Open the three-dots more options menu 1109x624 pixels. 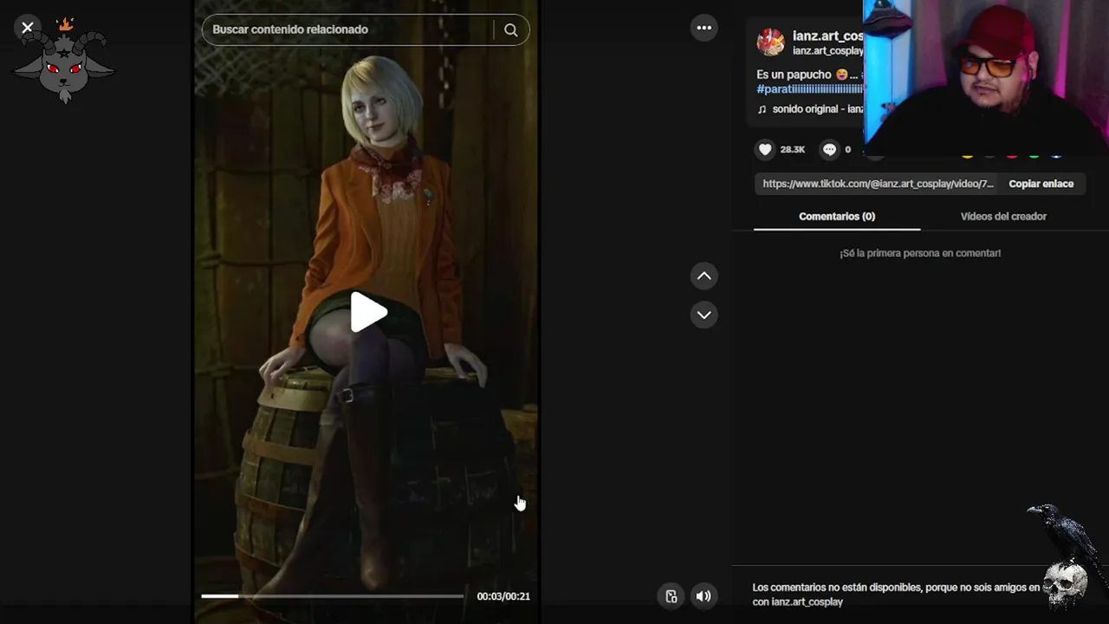[x=704, y=28]
